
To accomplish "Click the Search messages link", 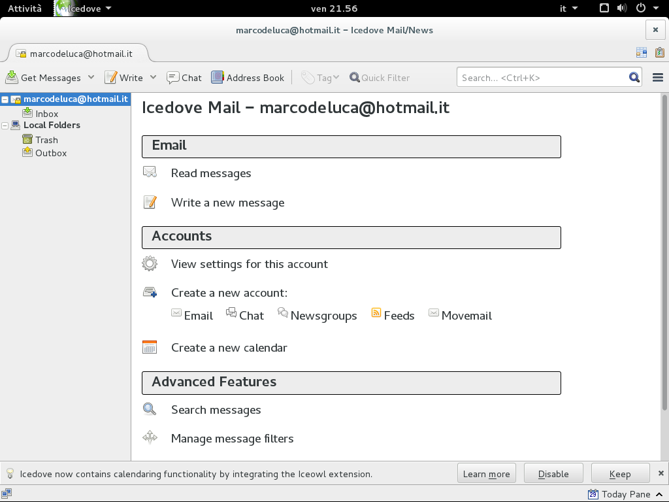I will click(x=216, y=410).
